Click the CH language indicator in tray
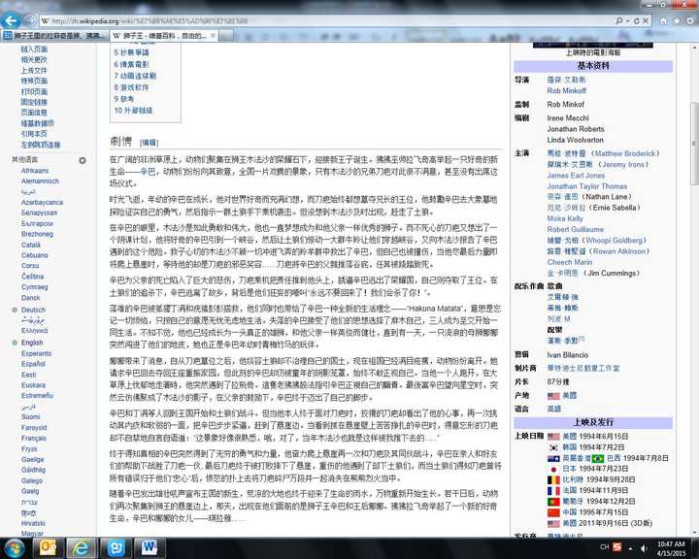 tap(605, 547)
